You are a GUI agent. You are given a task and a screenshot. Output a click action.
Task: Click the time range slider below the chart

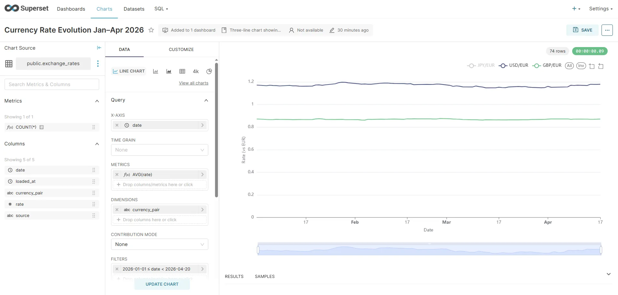pyautogui.click(x=428, y=249)
